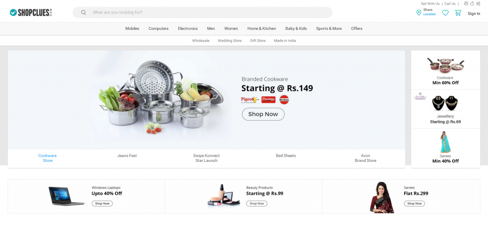The height and width of the screenshot is (225, 488).
Task: Open the wishlist heart icon
Action: pos(445,13)
